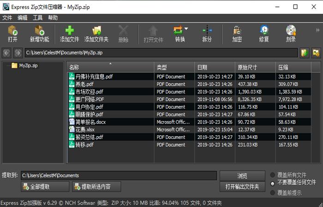Click the 修复 repair icon
This screenshot has width=323, height=207.
click(x=264, y=30)
